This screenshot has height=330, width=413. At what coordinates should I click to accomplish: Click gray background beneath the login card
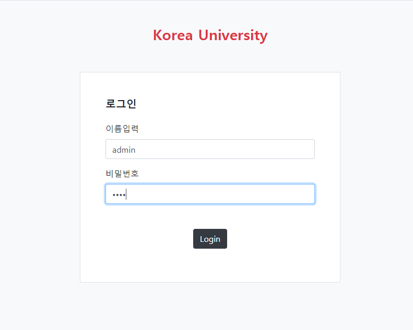210,307
